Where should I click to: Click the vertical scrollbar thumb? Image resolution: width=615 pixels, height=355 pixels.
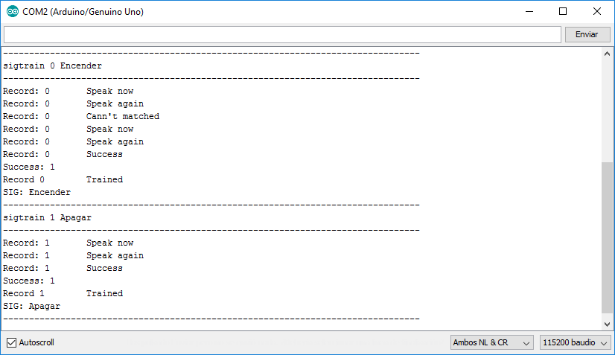point(608,238)
